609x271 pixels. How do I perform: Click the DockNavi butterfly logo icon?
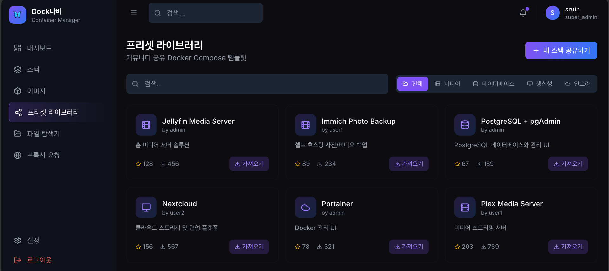[x=17, y=15]
